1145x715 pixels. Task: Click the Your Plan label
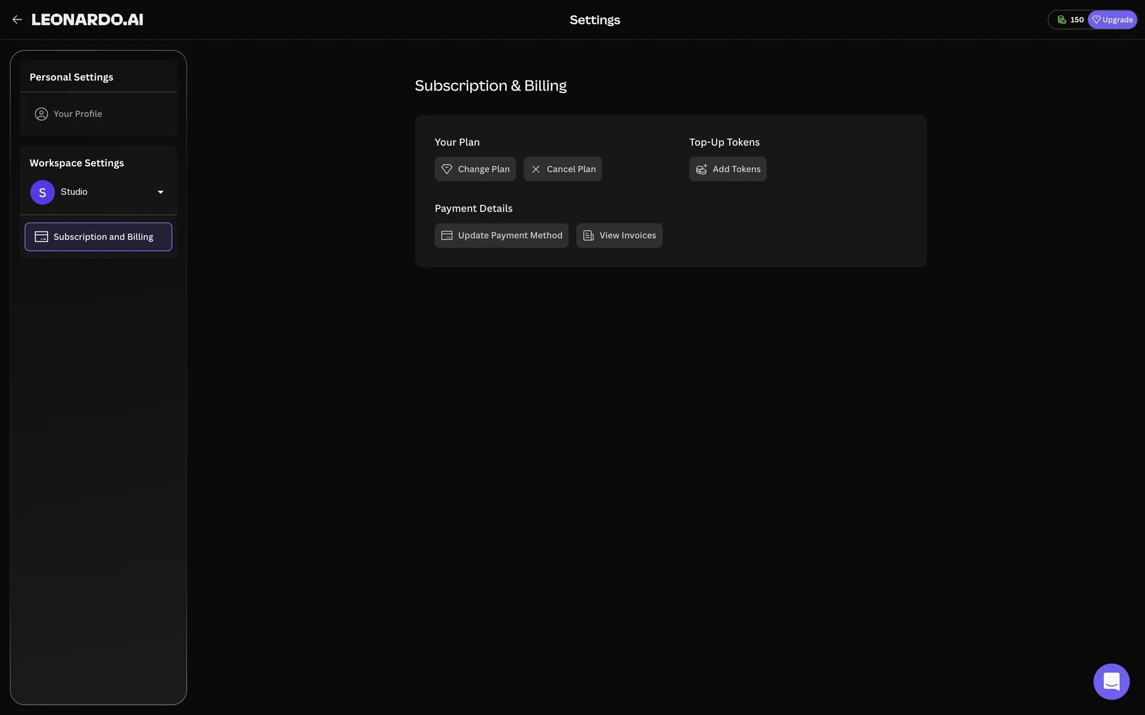click(457, 142)
